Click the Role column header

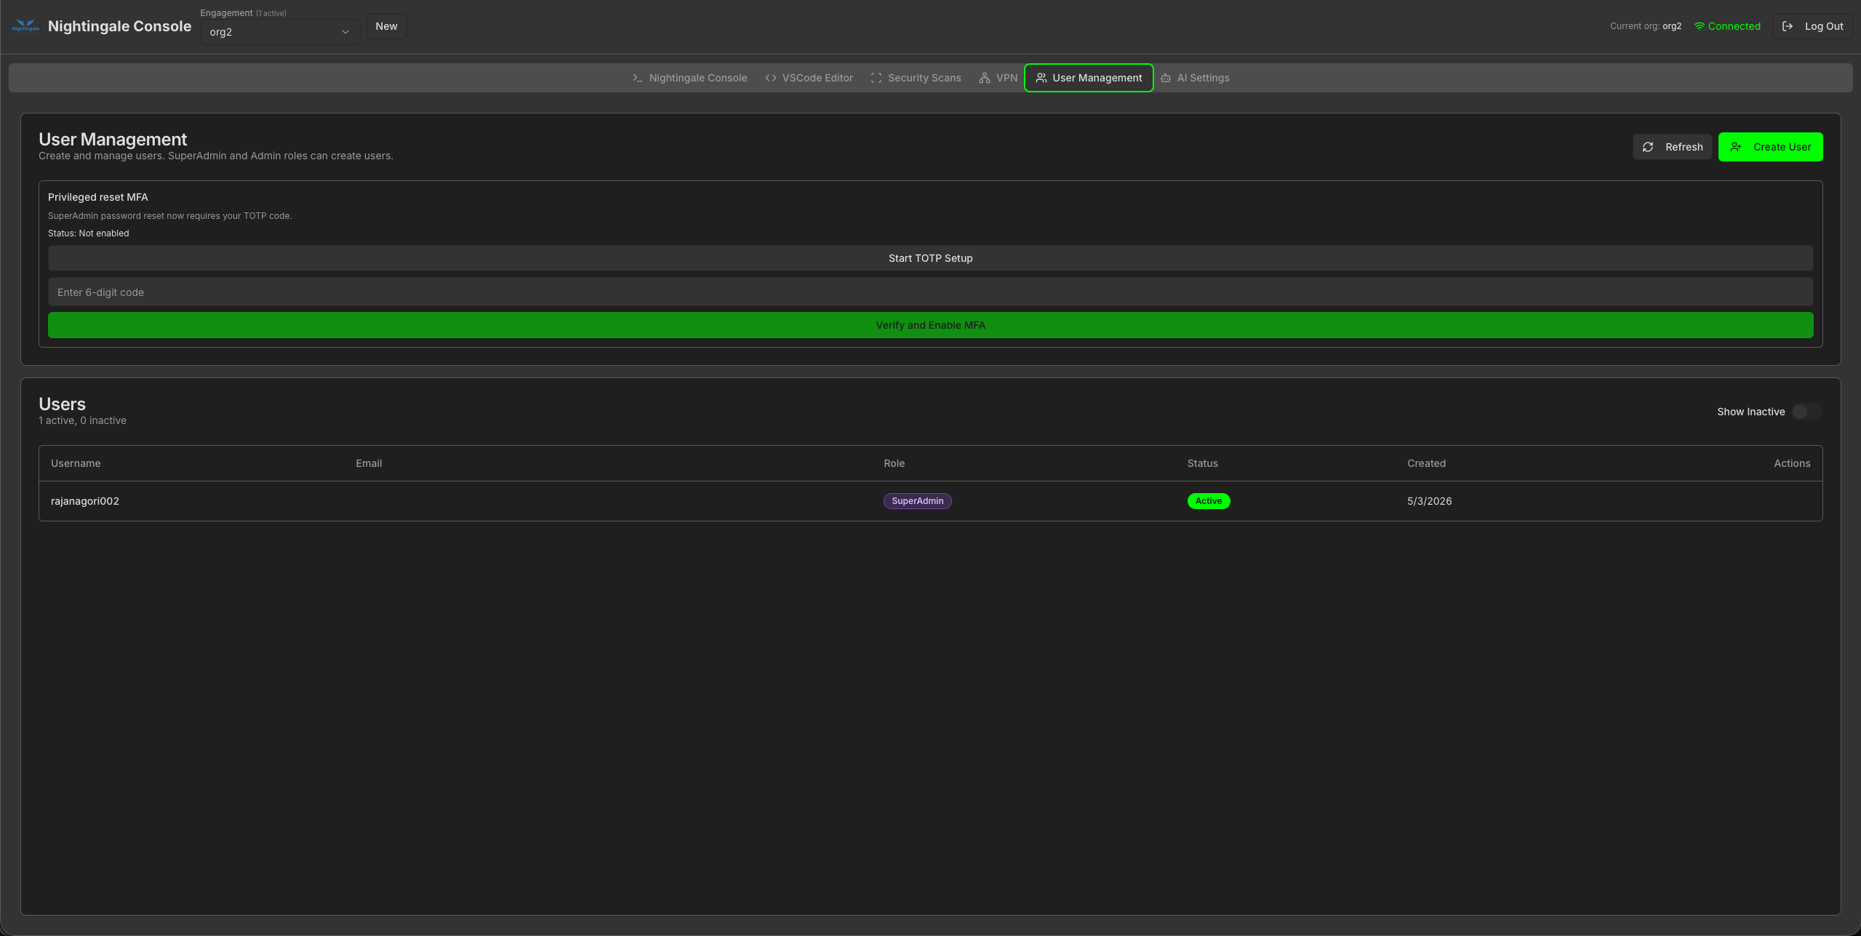click(x=894, y=463)
